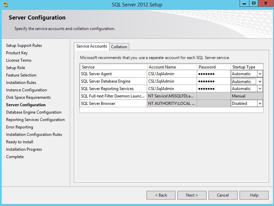Screen dimensions: 274x206
Task: Click the NT Service\MSSQLFDLa... account cell
Action: (172, 96)
